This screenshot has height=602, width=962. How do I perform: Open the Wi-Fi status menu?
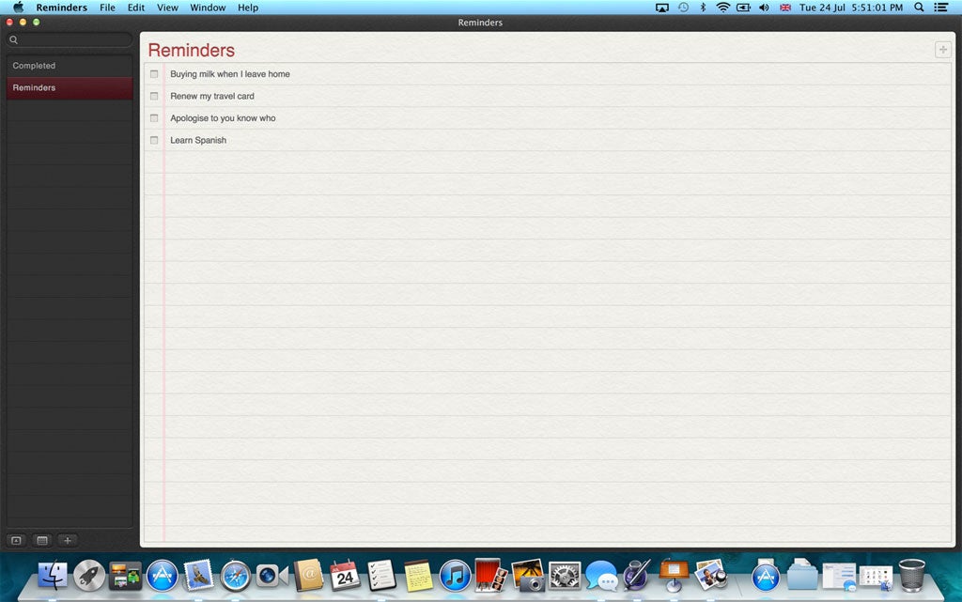coord(722,8)
